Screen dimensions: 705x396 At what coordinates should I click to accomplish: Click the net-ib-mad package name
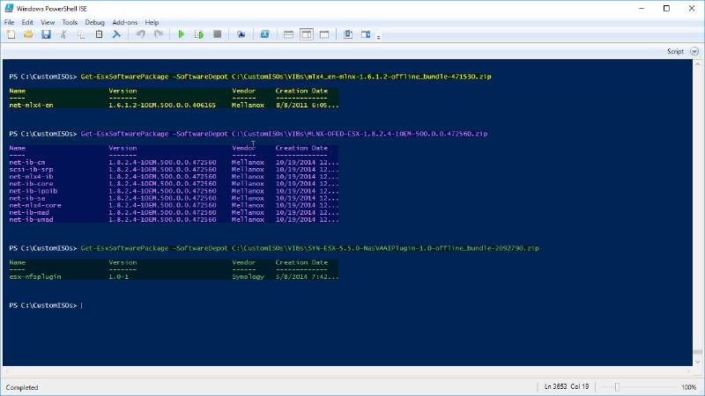pos(29,212)
